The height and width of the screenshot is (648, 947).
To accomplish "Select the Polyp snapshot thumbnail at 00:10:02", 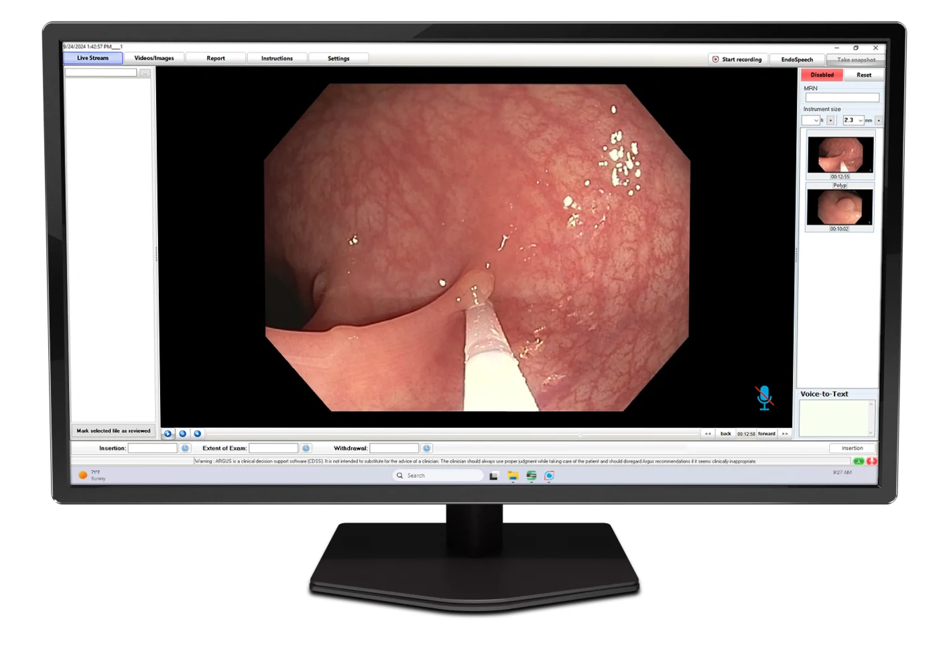I will 839,207.
